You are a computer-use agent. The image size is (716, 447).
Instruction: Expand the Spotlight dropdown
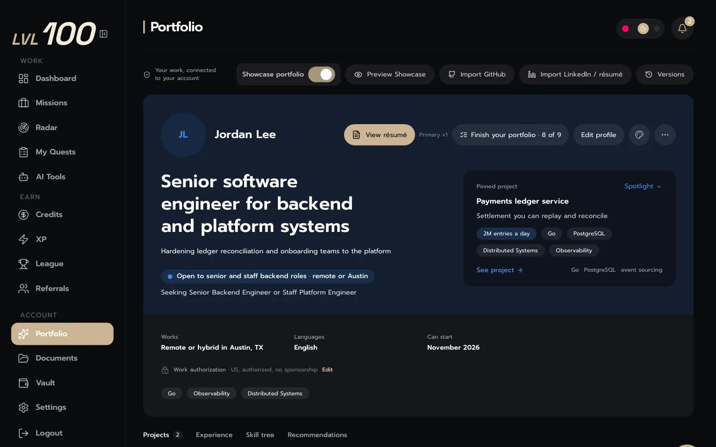click(x=642, y=186)
